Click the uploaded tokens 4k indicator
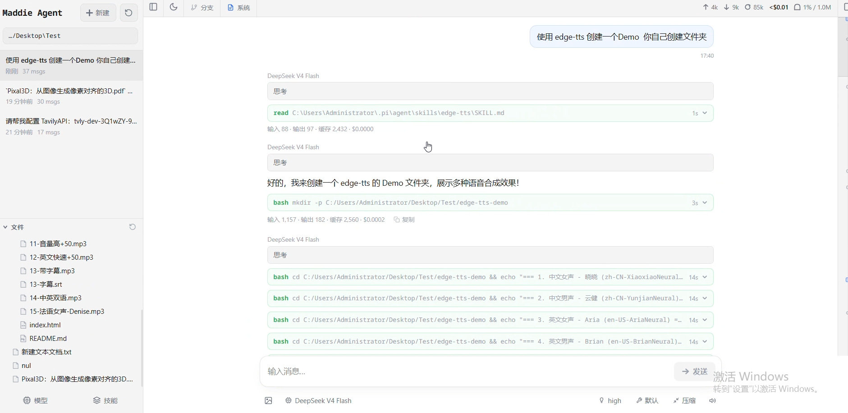848x413 pixels. pyautogui.click(x=710, y=7)
